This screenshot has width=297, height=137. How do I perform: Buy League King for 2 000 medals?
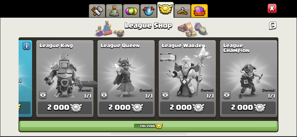65,108
